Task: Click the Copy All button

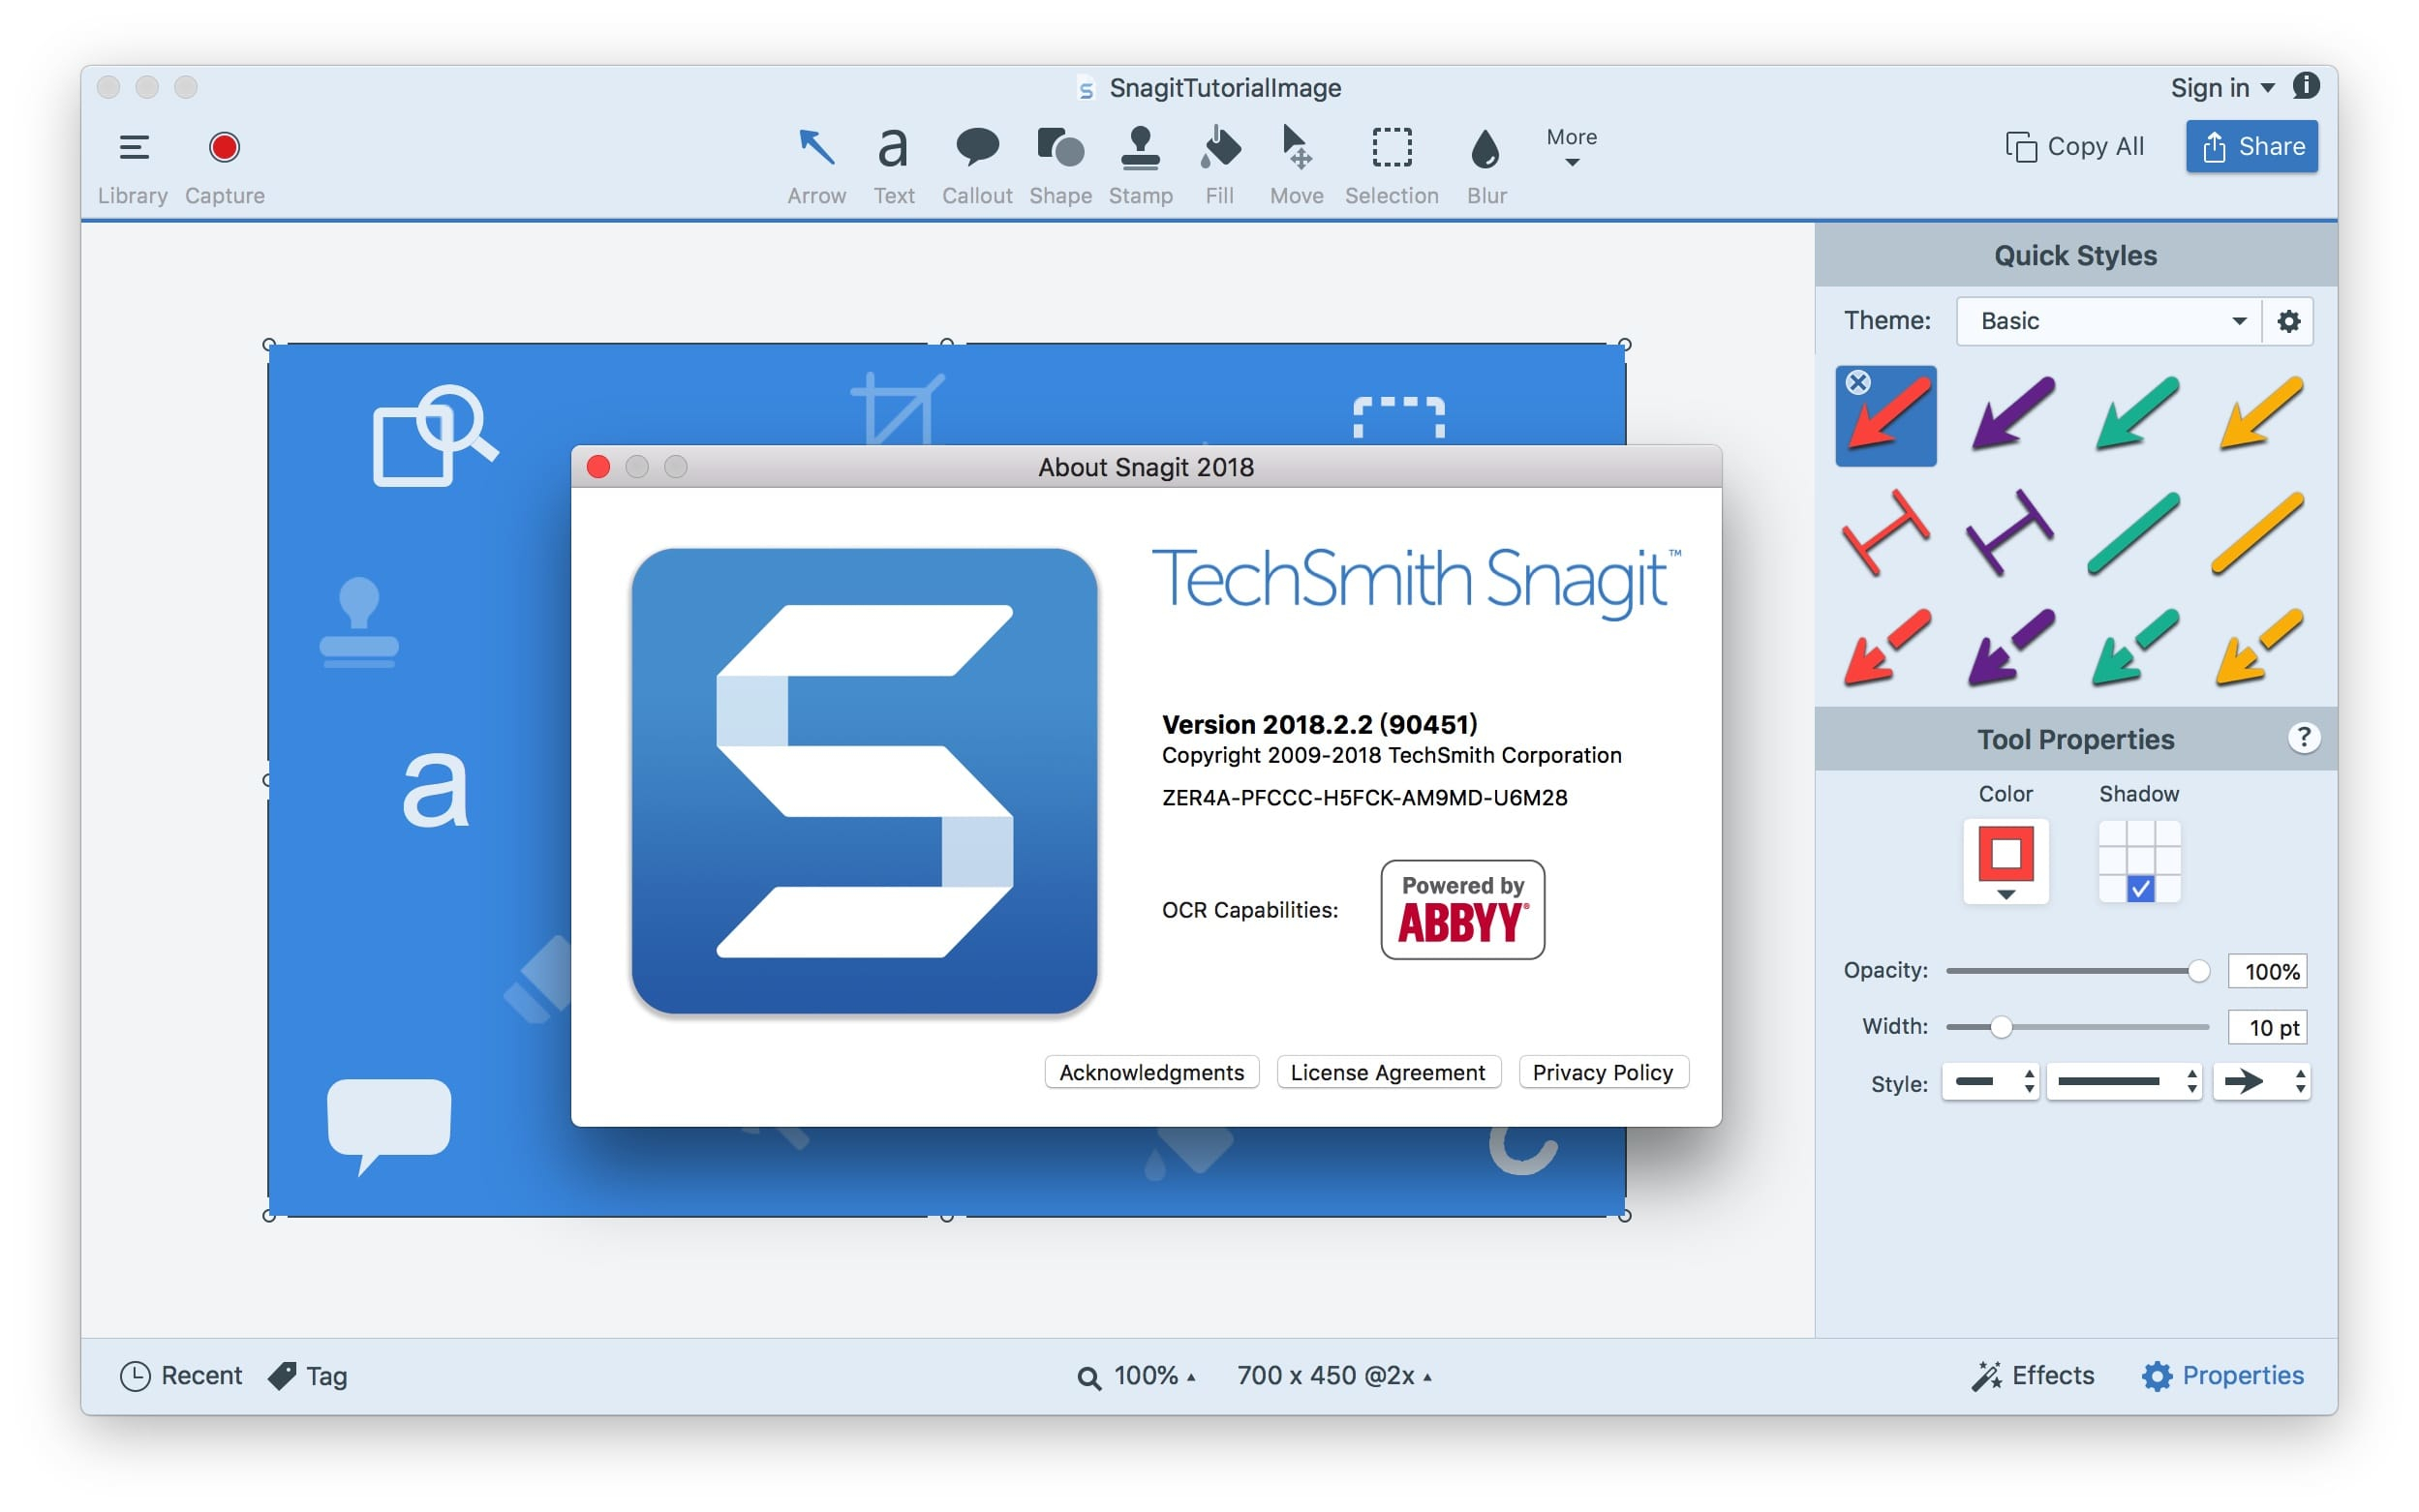Action: (x=2075, y=146)
